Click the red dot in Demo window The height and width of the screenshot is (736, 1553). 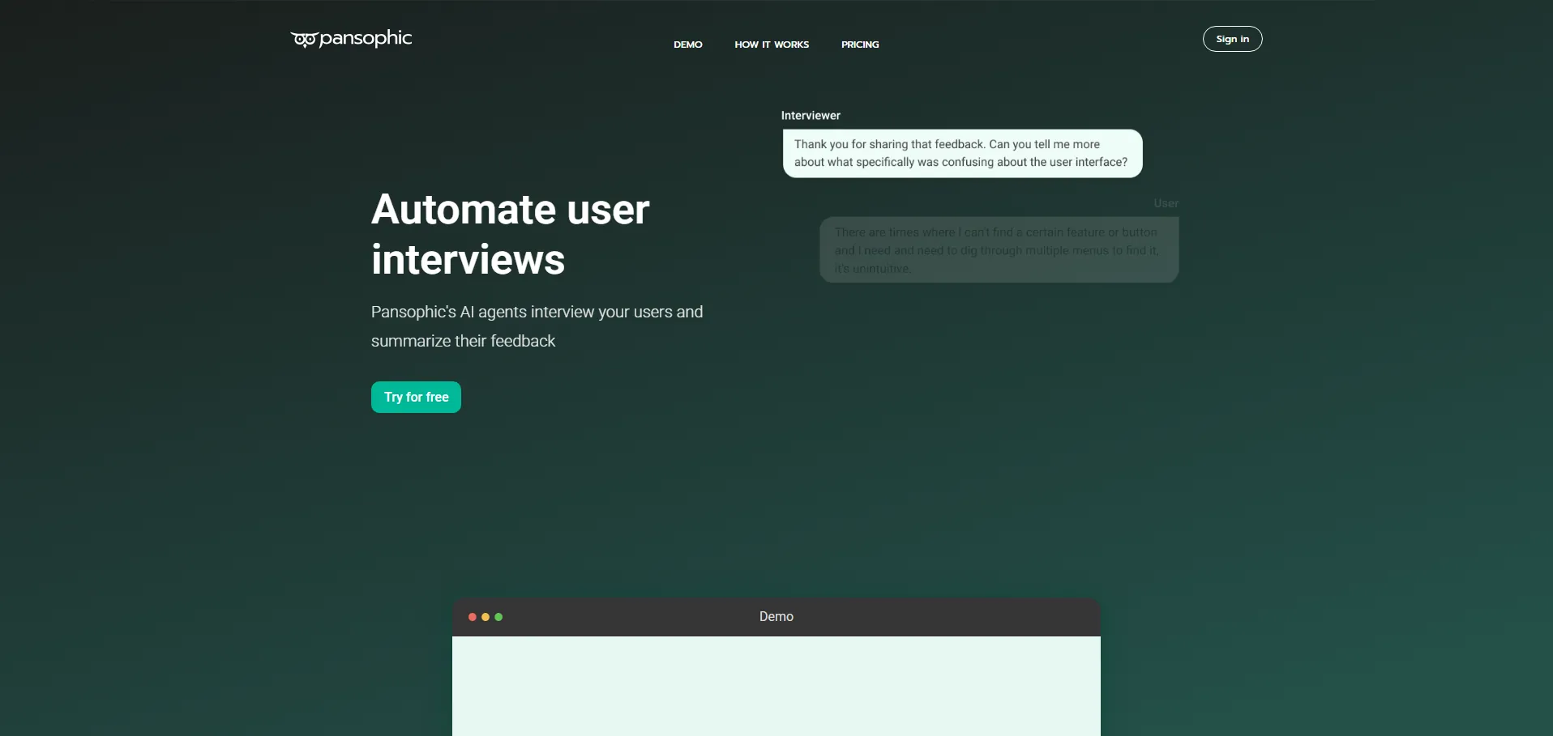click(x=473, y=617)
